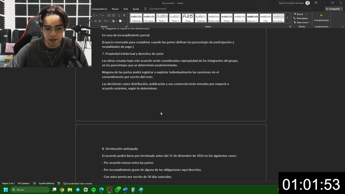Toggle justified text alignment

pyautogui.click(x=100, y=21)
